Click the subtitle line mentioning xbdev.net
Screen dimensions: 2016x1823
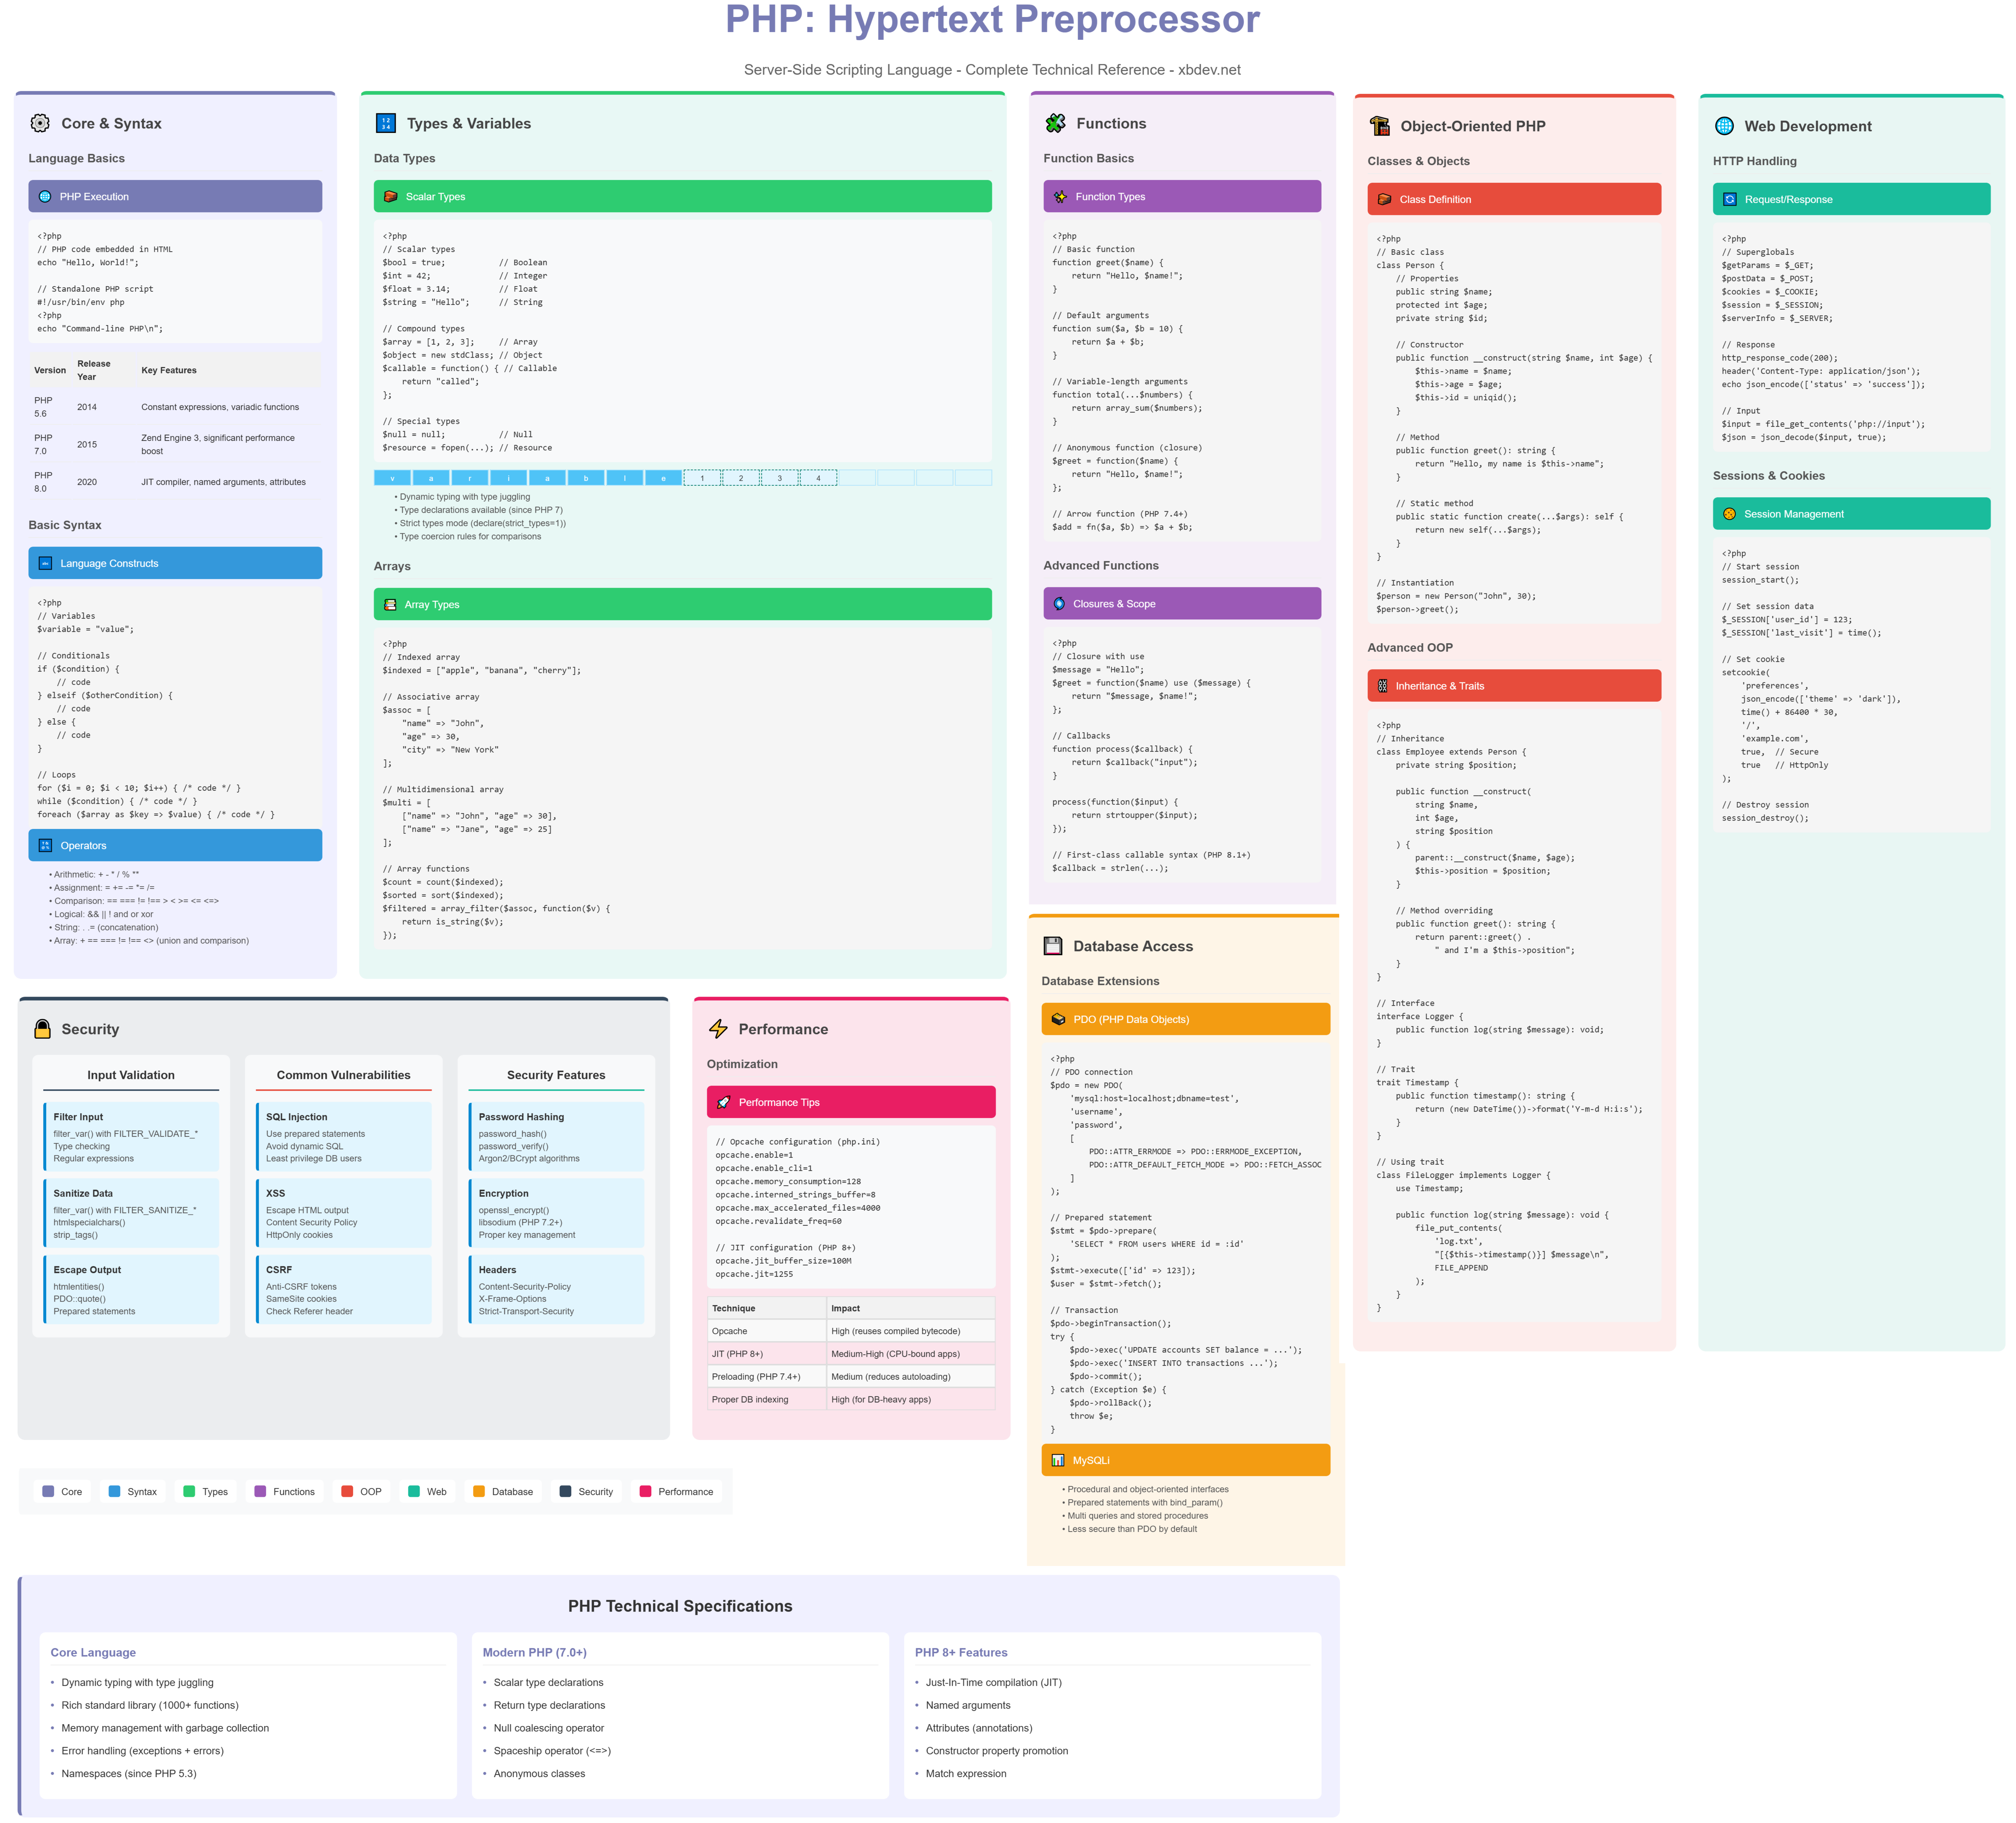click(x=992, y=70)
